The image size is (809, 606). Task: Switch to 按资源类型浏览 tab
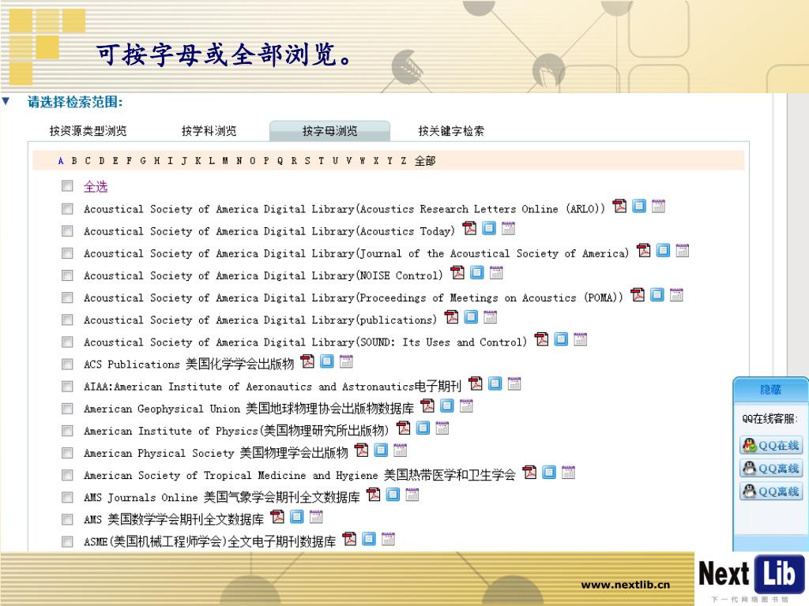coord(88,131)
